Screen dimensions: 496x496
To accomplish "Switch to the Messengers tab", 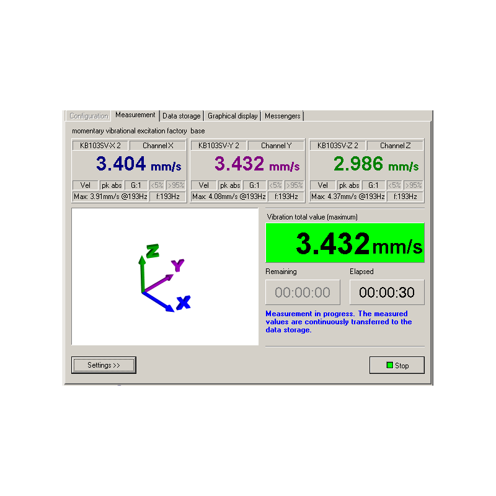I will click(283, 116).
